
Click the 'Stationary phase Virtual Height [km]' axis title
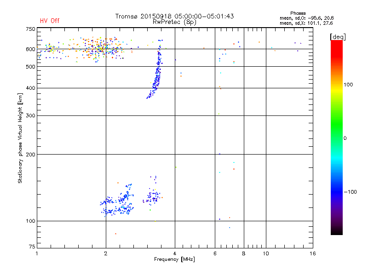tap(20, 138)
